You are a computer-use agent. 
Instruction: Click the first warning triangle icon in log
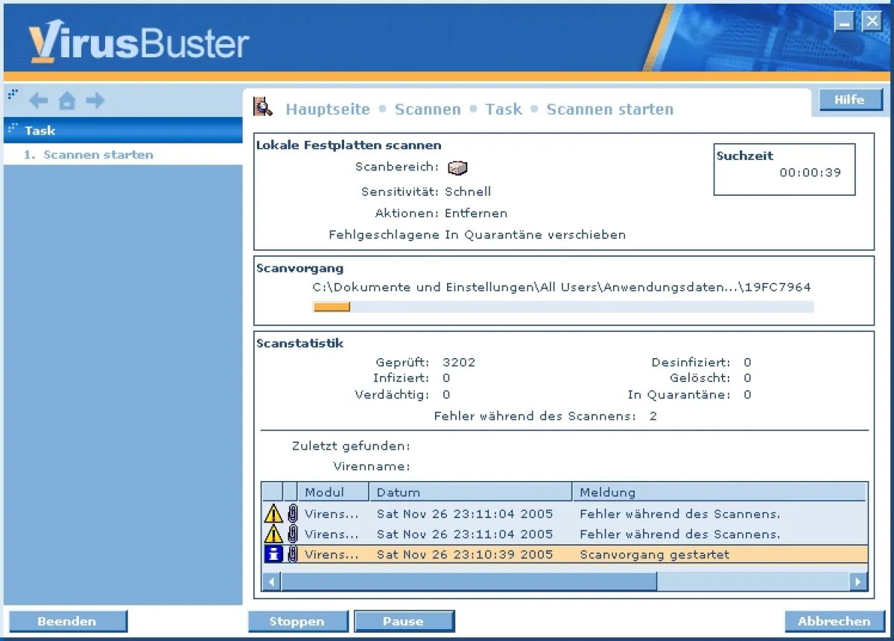[x=273, y=514]
